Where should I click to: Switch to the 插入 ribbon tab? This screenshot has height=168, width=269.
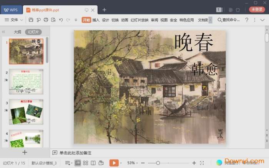click(96, 20)
